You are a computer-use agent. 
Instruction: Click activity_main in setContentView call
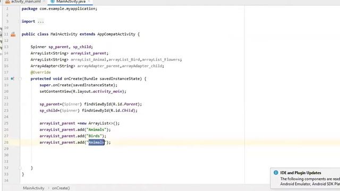(107, 91)
